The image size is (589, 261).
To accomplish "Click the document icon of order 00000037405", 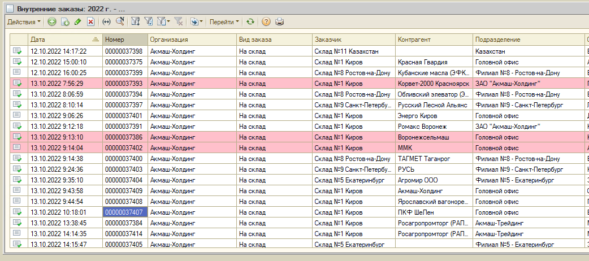I will click(18, 244).
